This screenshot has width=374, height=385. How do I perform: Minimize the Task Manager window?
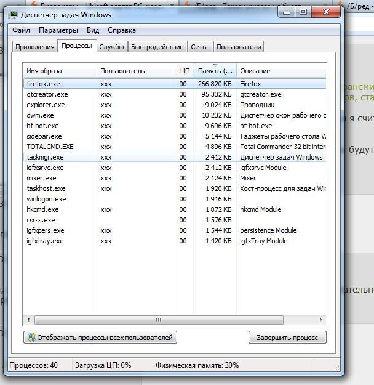point(287,12)
